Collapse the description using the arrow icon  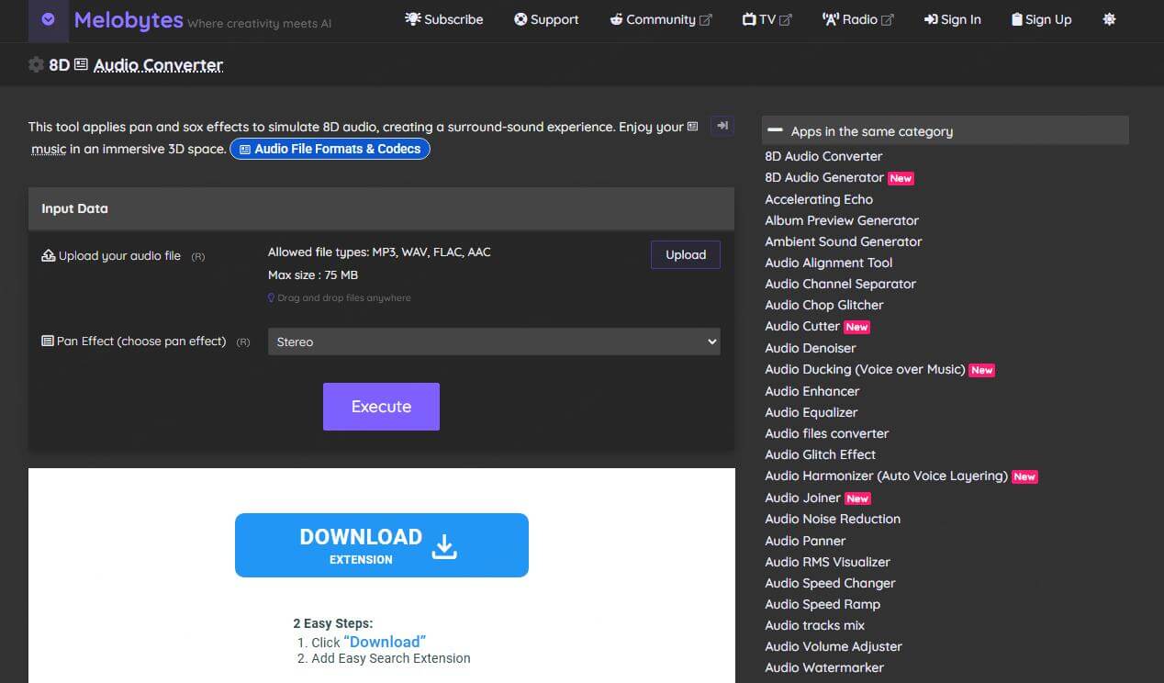[x=722, y=126]
